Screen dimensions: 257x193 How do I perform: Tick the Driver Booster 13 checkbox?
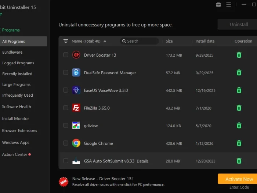point(66,55)
